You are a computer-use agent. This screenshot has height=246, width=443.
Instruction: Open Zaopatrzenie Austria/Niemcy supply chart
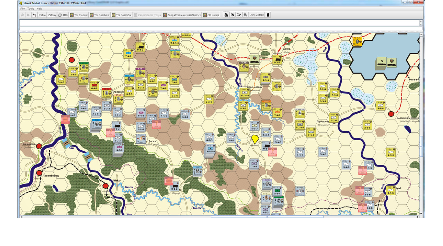(182, 15)
